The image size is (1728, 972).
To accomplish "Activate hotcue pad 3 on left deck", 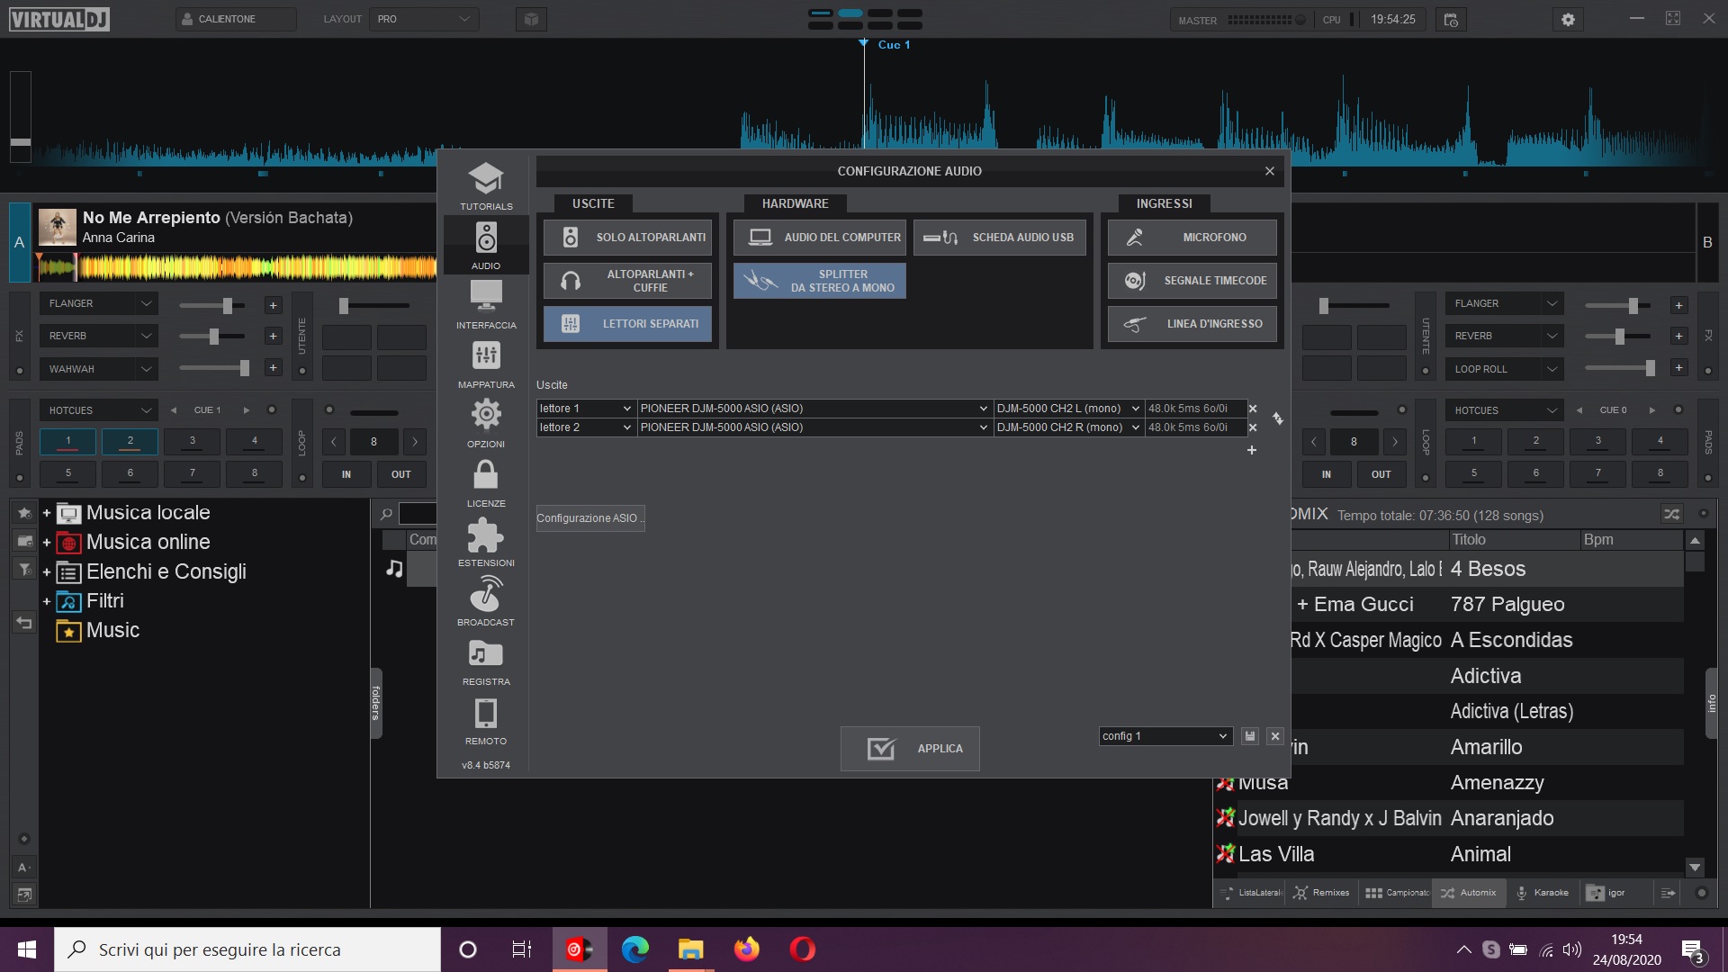I will click(x=192, y=441).
